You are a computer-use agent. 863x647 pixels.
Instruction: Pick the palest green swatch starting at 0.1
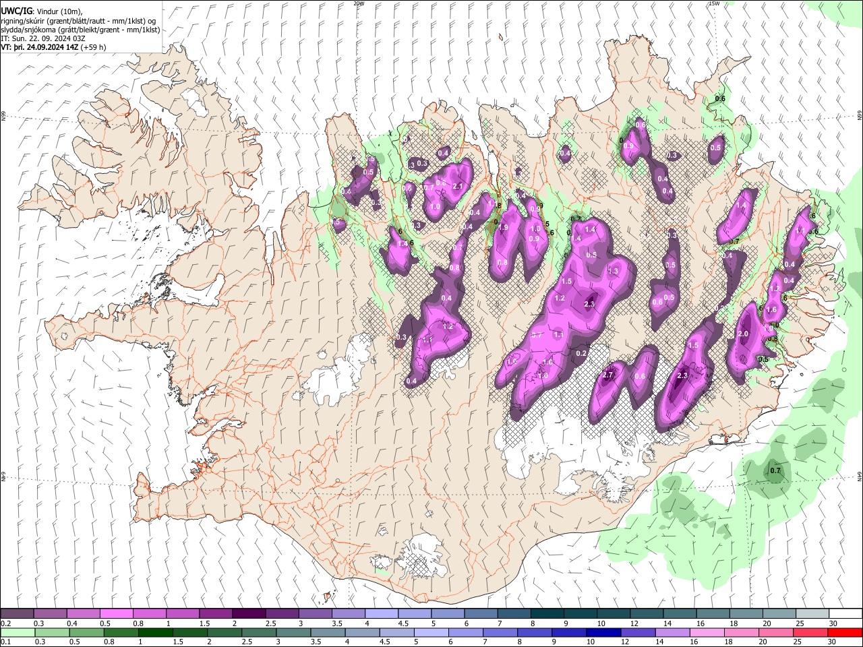[x=18, y=633]
